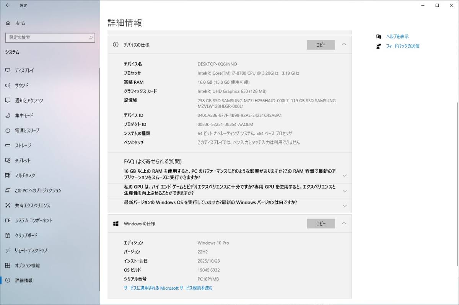This screenshot has width=459, height=305.
Task: Open 電源とスリープ power icon
Action: click(8, 130)
